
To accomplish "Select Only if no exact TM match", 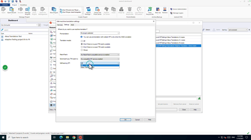I will 82,47.
